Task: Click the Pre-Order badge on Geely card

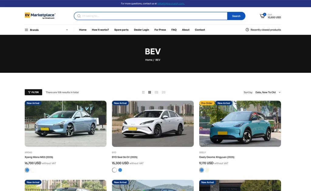Action: [207, 103]
